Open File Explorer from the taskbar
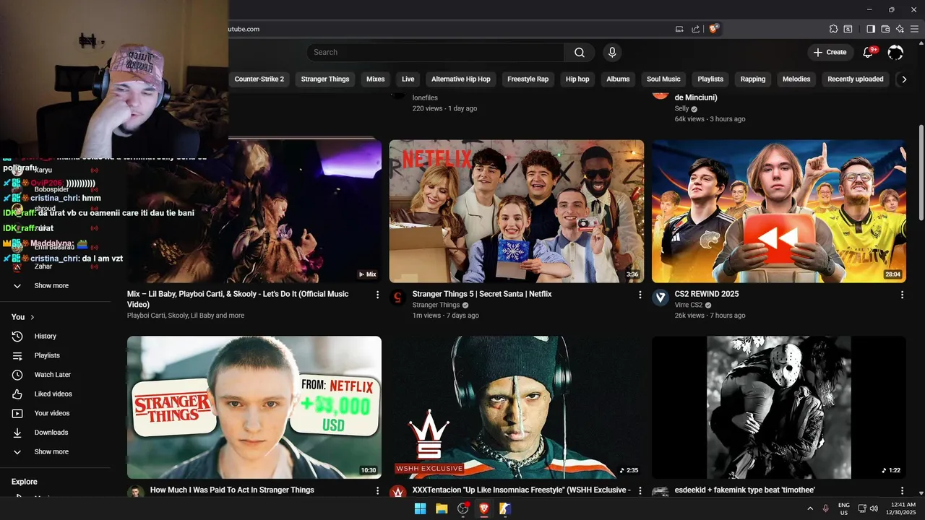The image size is (925, 520). point(442,508)
